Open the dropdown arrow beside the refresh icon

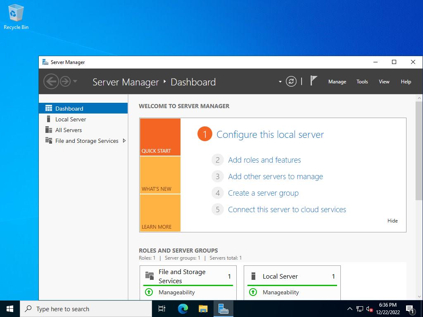point(280,82)
